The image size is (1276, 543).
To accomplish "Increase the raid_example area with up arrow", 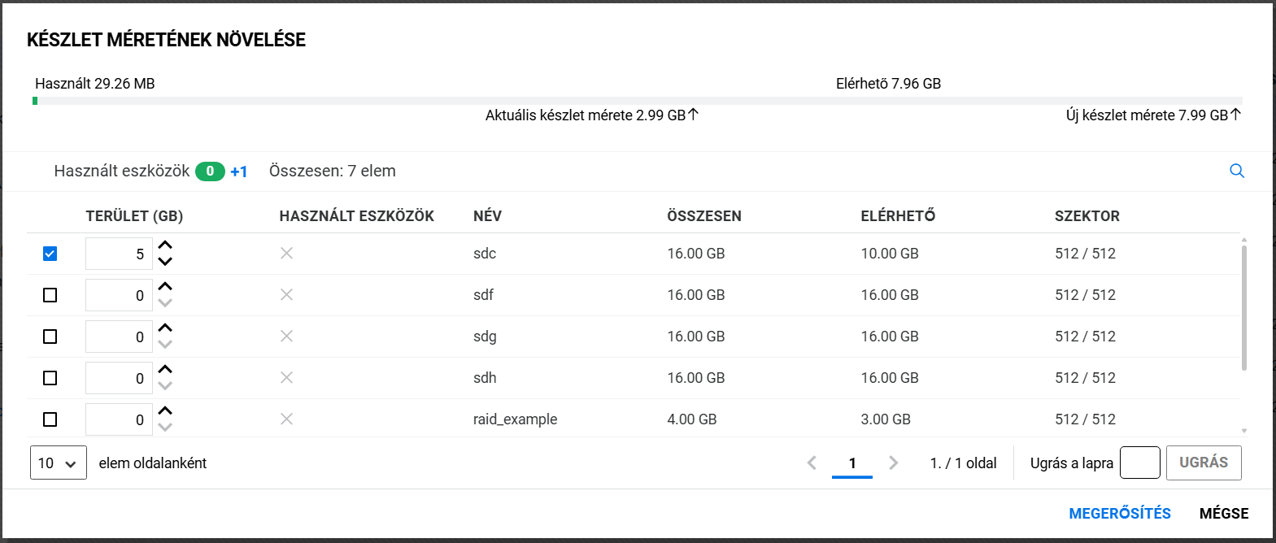I will (165, 411).
